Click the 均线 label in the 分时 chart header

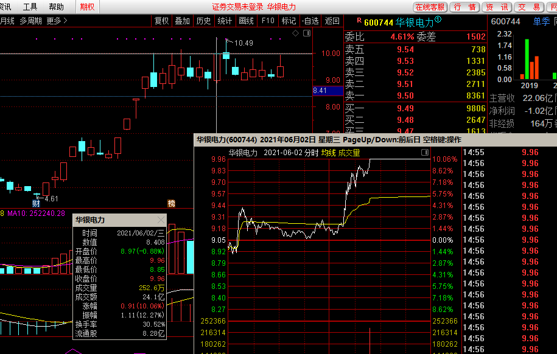click(x=328, y=153)
